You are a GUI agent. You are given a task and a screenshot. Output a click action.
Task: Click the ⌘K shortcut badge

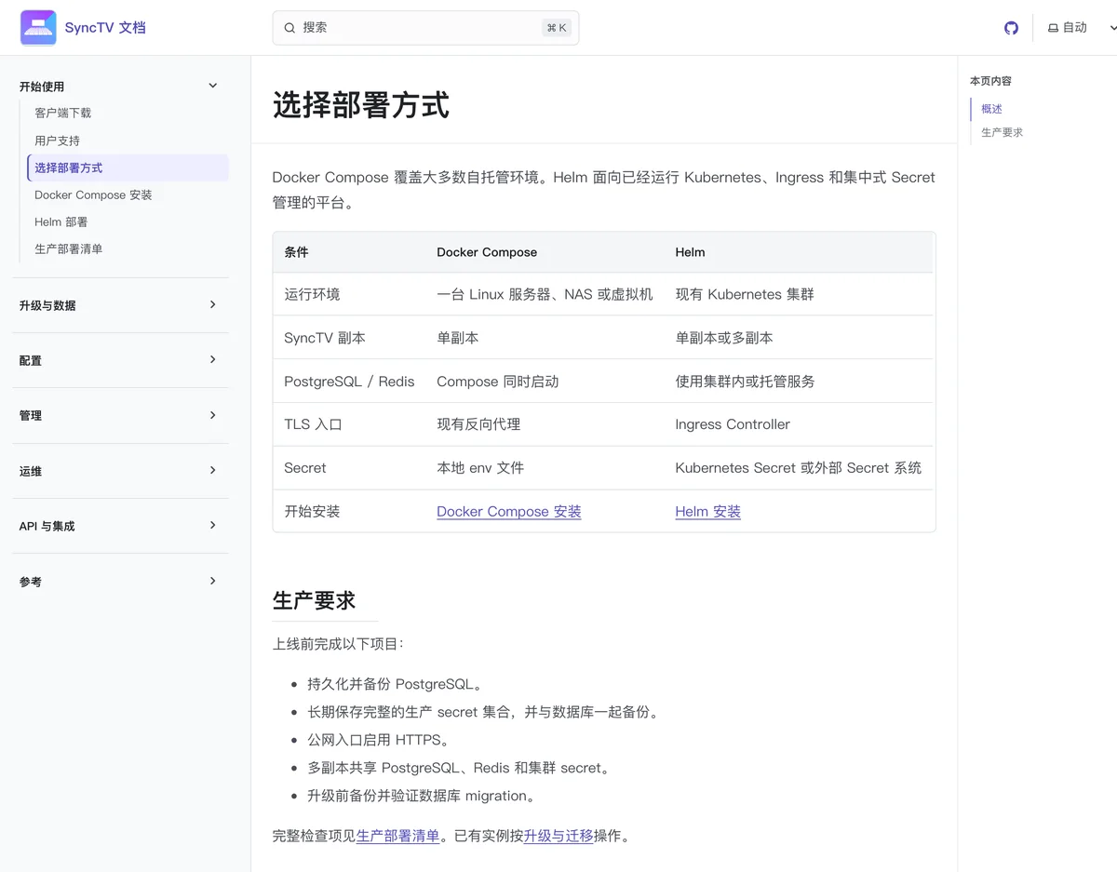pyautogui.click(x=557, y=28)
